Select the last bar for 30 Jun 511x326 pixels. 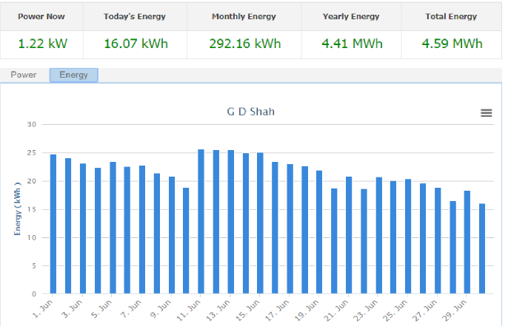pos(482,248)
